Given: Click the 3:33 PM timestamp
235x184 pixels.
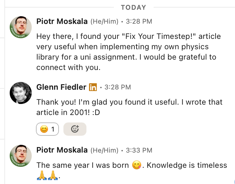Looking at the screenshot, I should coord(139,150).
